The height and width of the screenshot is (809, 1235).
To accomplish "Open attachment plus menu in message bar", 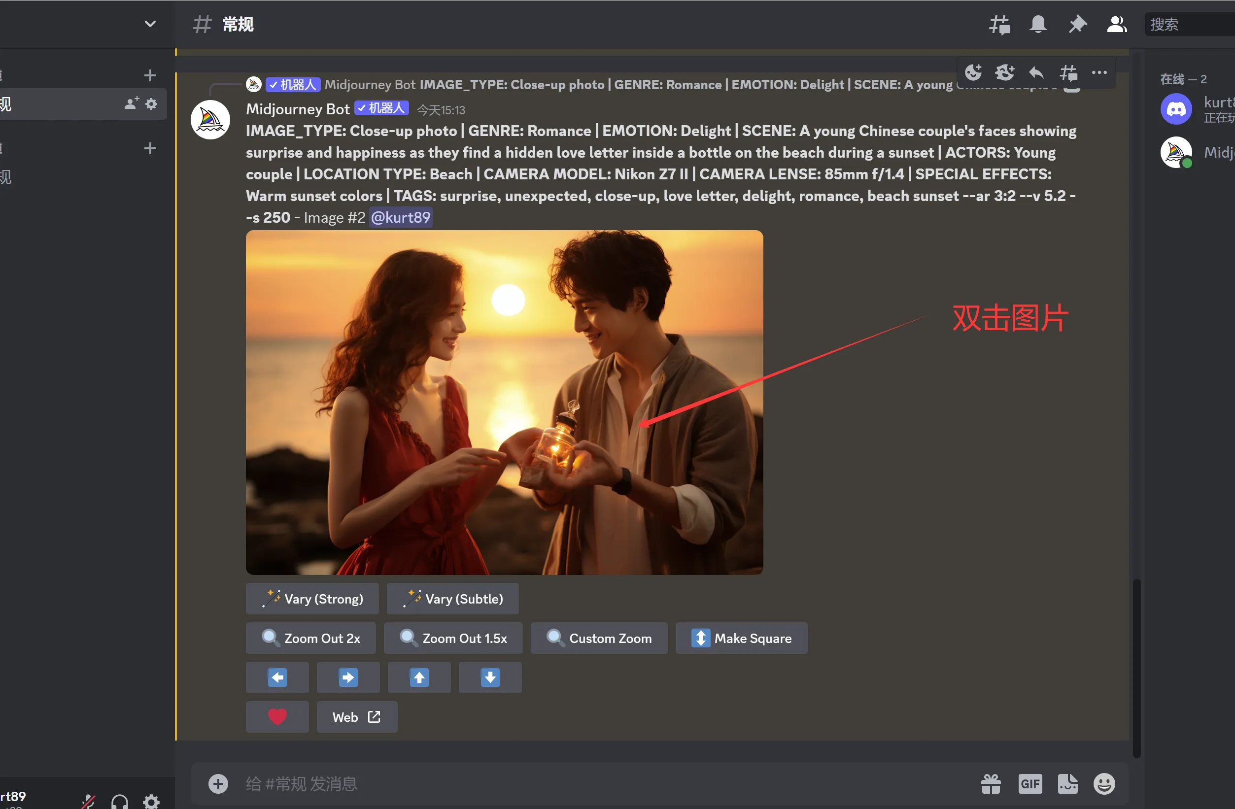I will [x=218, y=783].
